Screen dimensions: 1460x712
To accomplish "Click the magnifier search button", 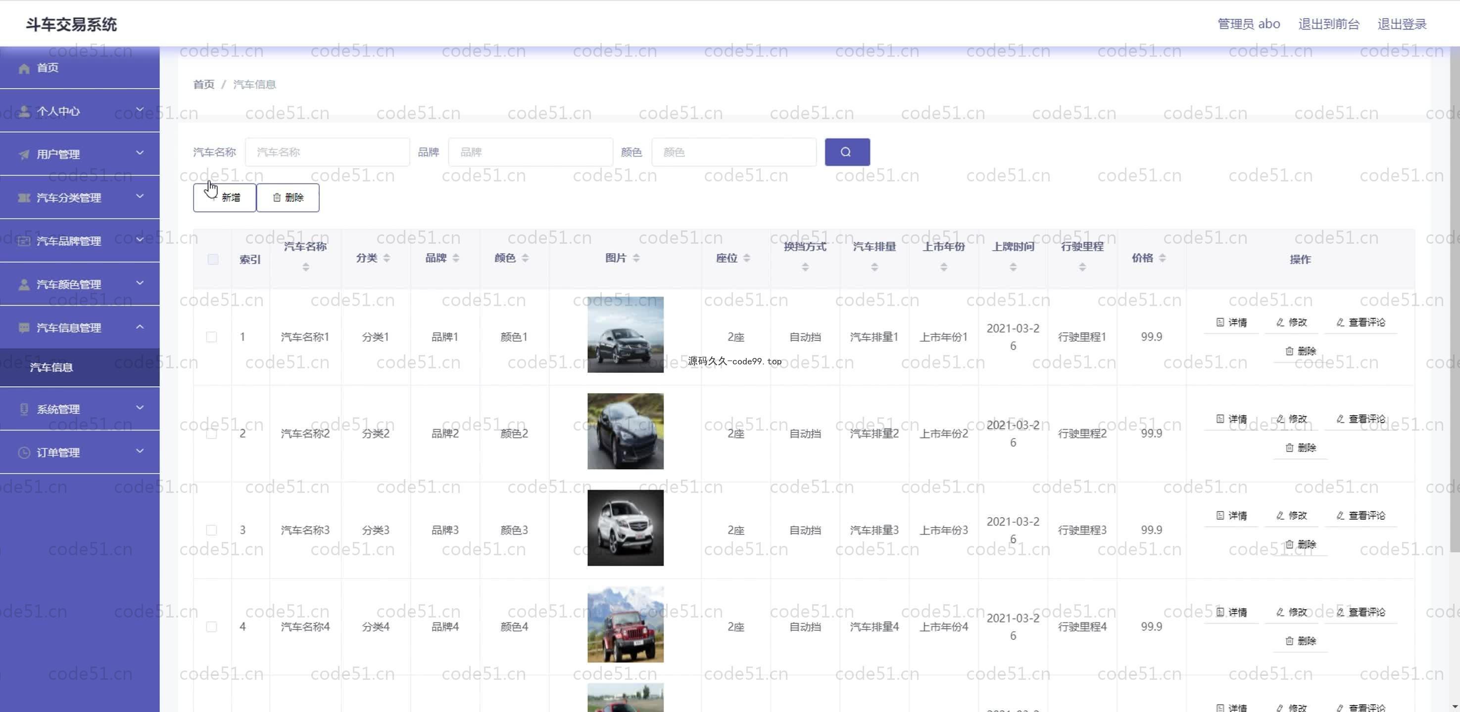I will 847,152.
